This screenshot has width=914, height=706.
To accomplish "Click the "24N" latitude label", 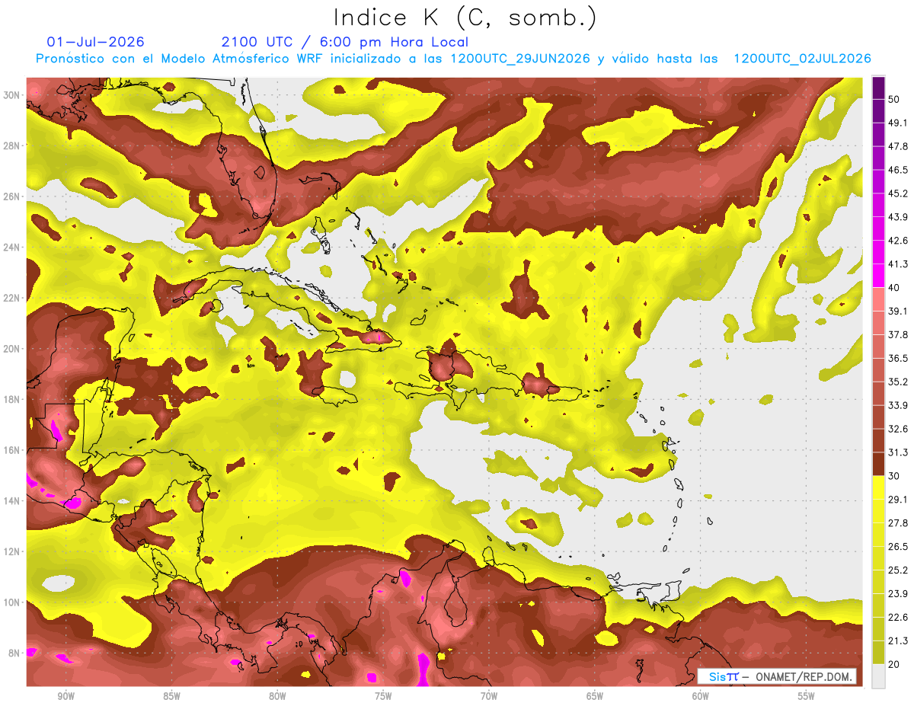I will [x=13, y=247].
